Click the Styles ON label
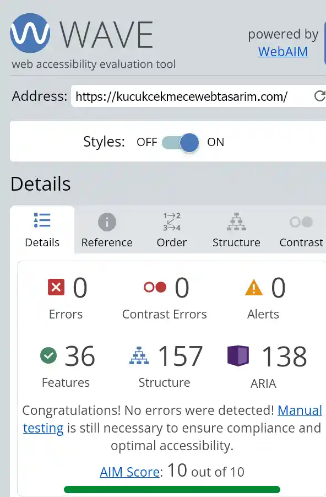This screenshot has height=497, width=326. tap(216, 142)
